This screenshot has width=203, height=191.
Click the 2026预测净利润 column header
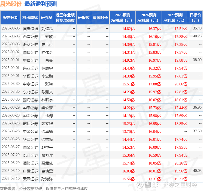149,17
